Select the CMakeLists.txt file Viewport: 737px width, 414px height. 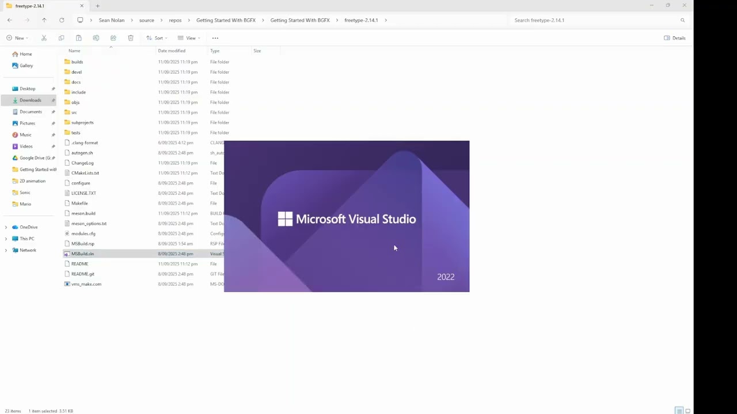click(x=85, y=173)
